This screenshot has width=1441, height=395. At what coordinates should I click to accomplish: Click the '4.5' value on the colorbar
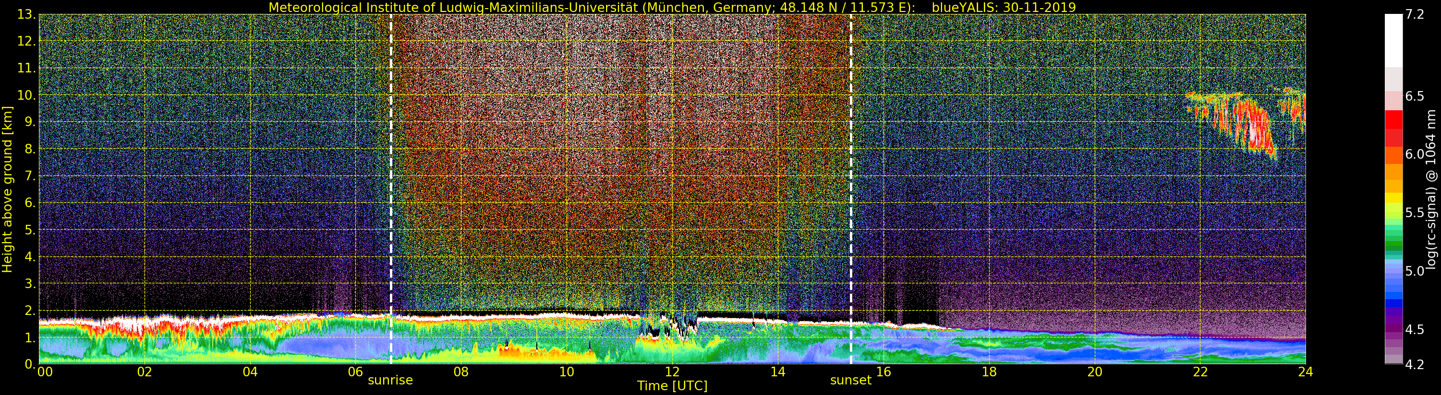coord(1415,329)
